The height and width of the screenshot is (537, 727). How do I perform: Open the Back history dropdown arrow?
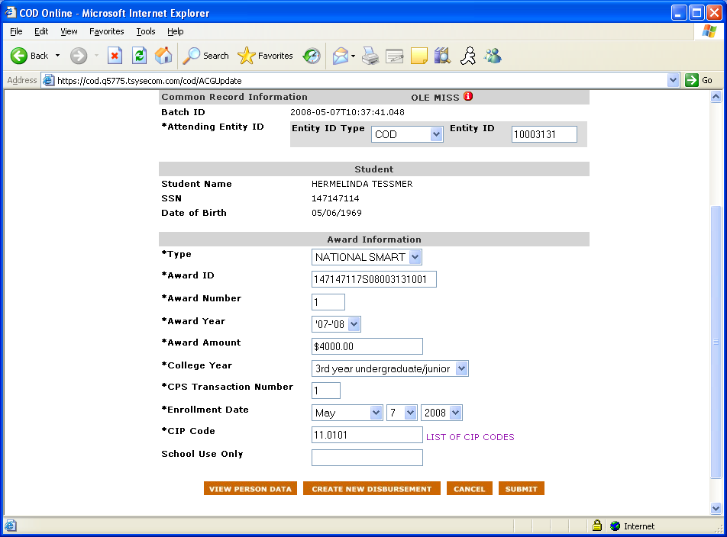coord(57,56)
